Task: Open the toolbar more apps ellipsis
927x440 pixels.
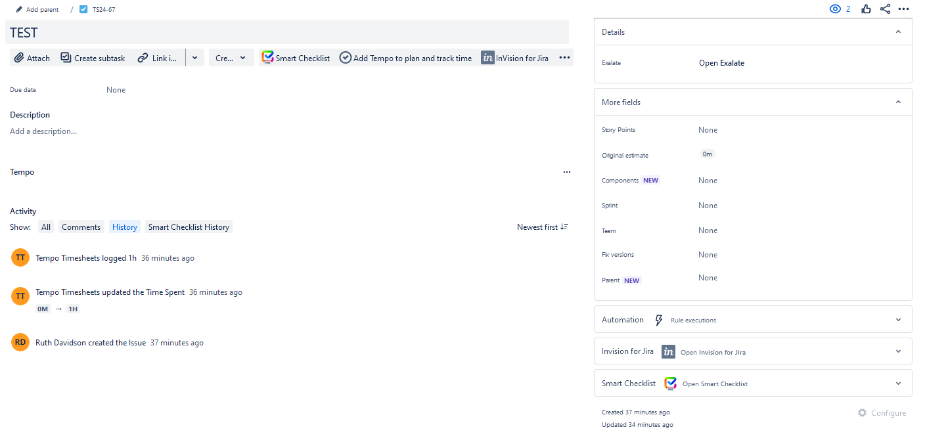Action: pyautogui.click(x=564, y=58)
